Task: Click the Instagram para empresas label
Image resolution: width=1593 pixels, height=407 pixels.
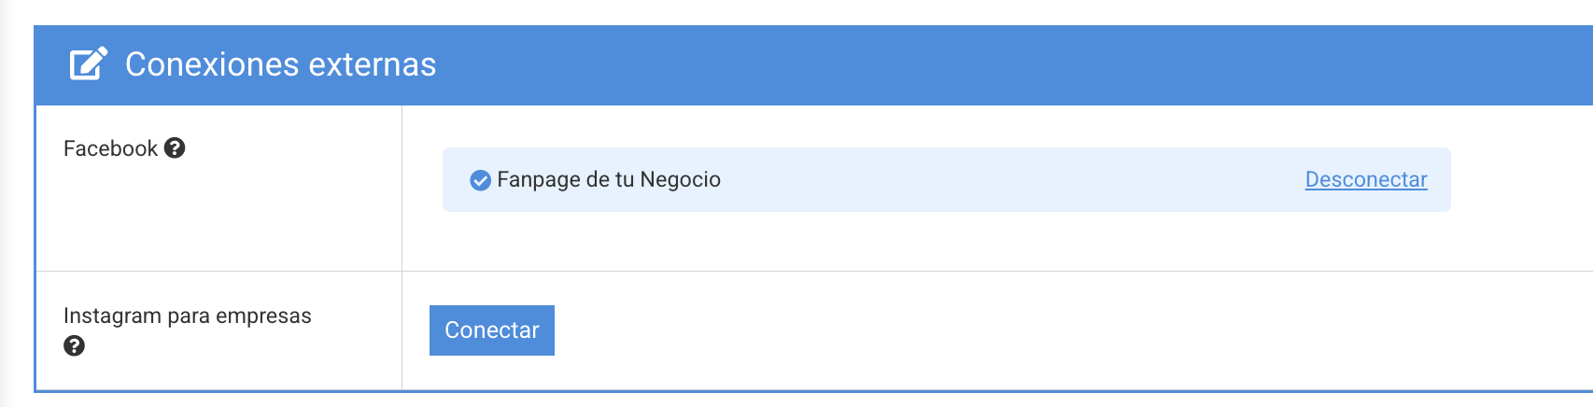Action: 187,316
